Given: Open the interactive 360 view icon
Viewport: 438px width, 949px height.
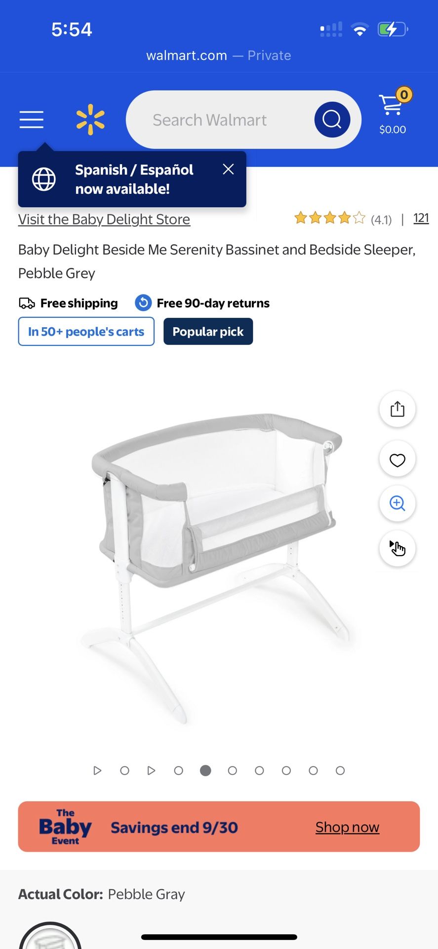Looking at the screenshot, I should [x=397, y=548].
